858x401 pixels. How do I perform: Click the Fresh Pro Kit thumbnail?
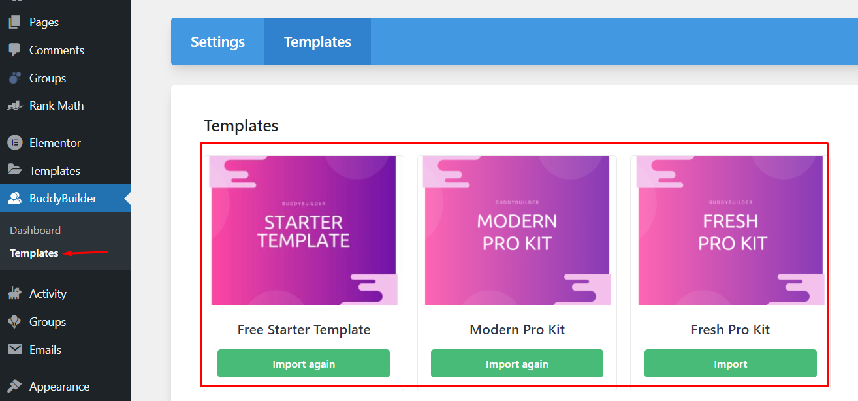point(731,231)
